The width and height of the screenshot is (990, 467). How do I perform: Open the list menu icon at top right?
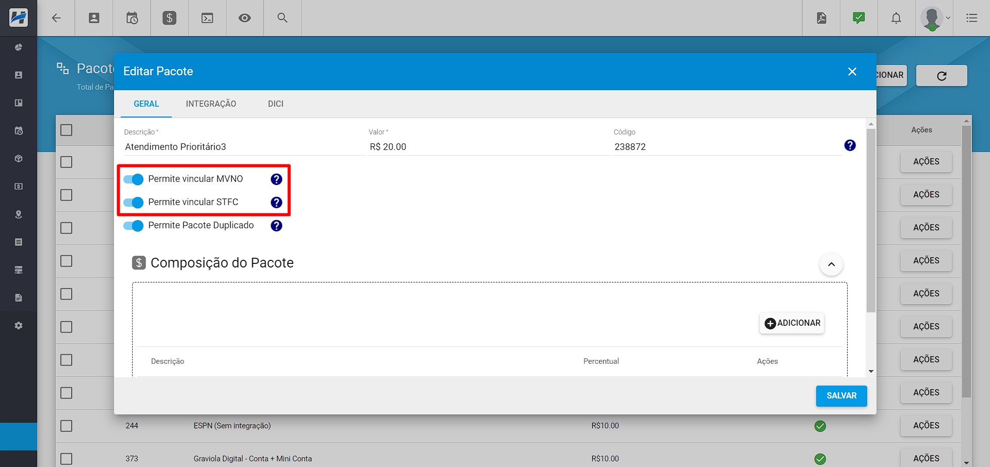pos(972,18)
